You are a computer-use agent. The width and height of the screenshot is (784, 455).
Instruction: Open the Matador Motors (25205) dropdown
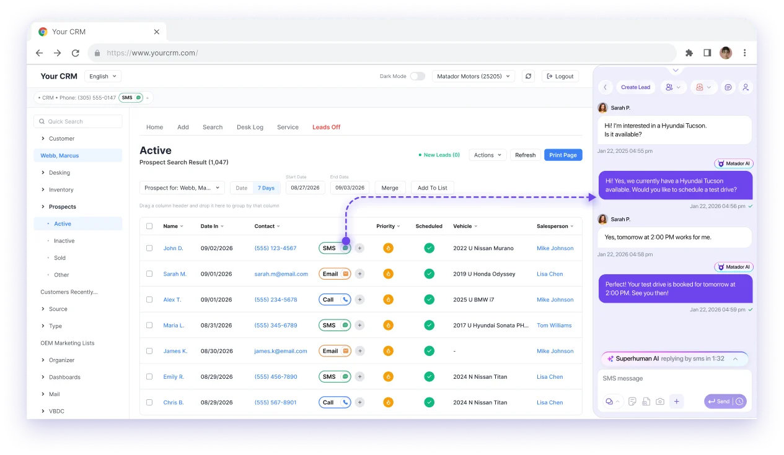point(473,76)
